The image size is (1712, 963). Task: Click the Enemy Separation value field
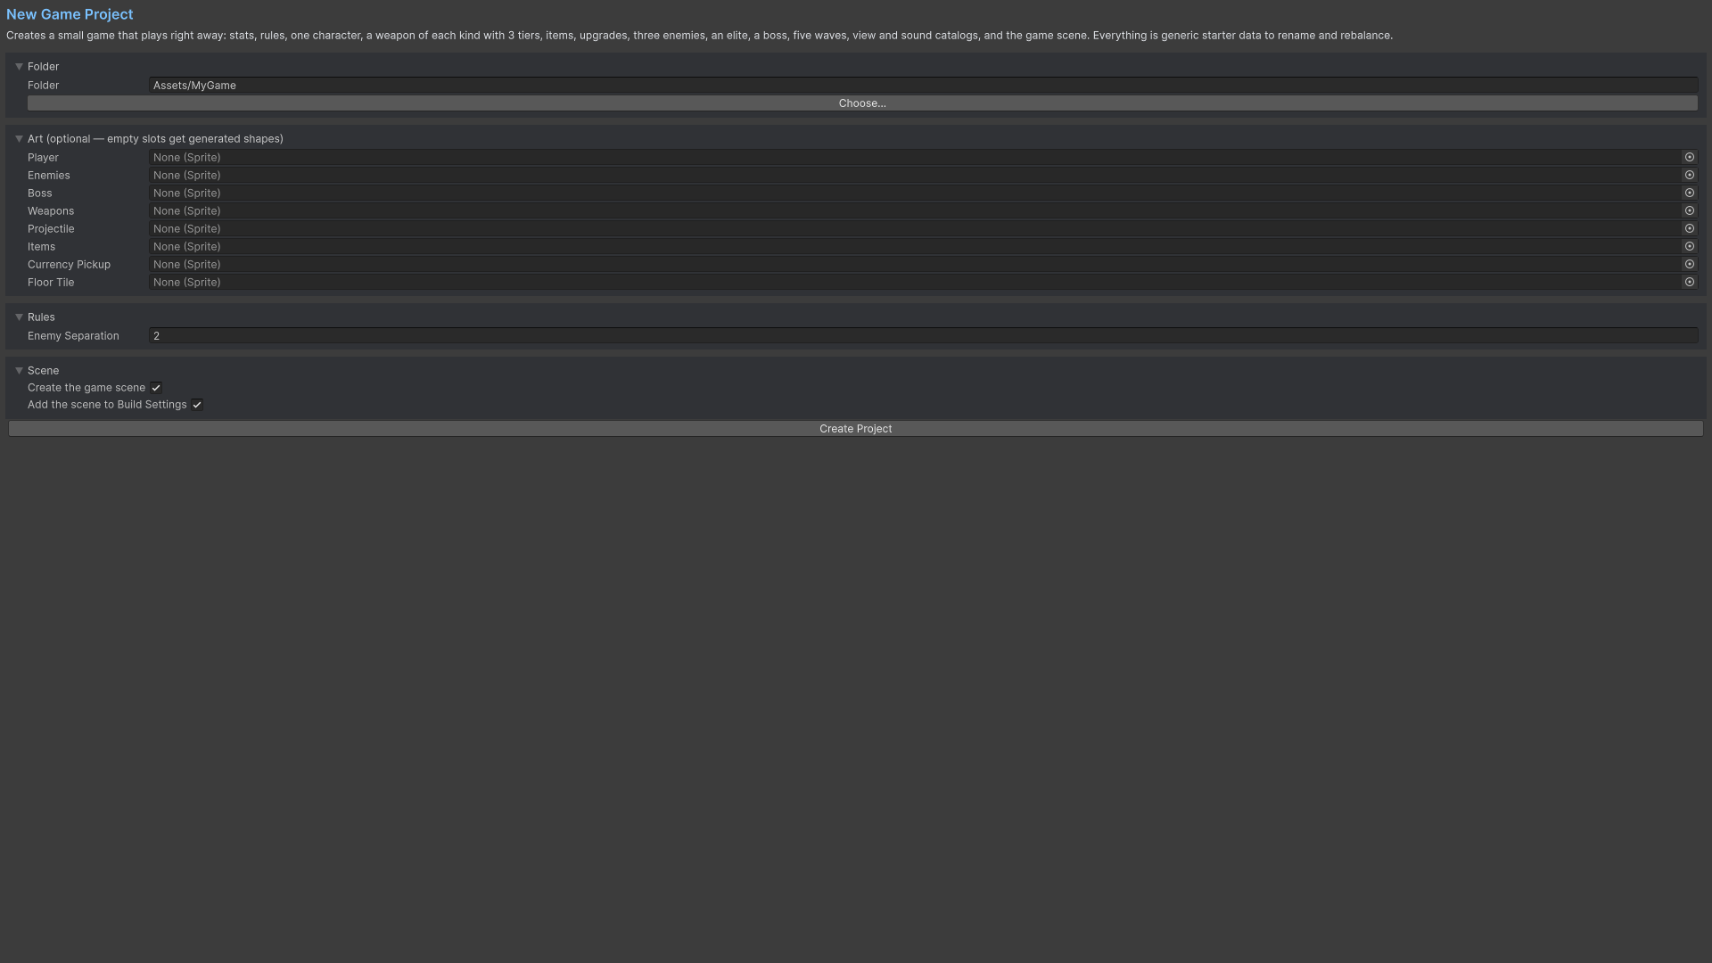923,336
